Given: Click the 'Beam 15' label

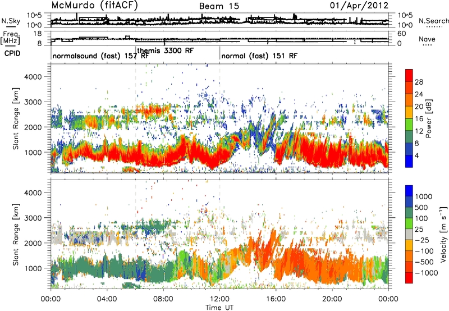Looking at the screenshot, I should (x=219, y=6).
